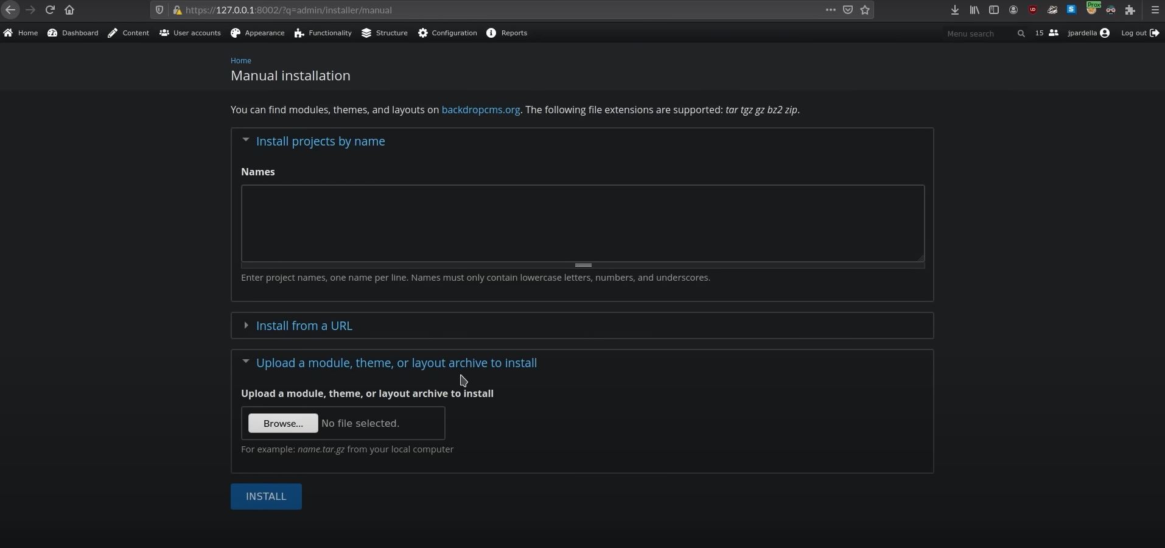Collapse the Install projects by name section

[320, 141]
